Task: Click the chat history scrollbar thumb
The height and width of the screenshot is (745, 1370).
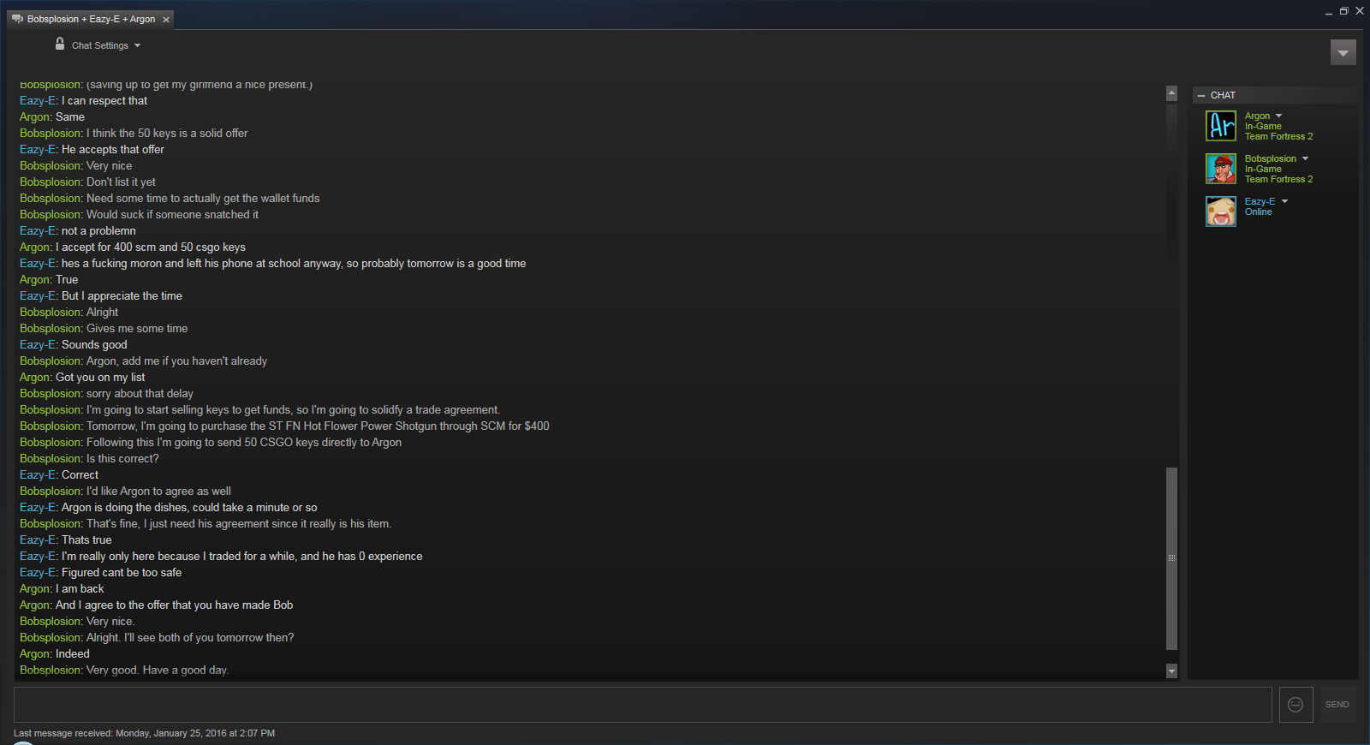Action: (1171, 558)
